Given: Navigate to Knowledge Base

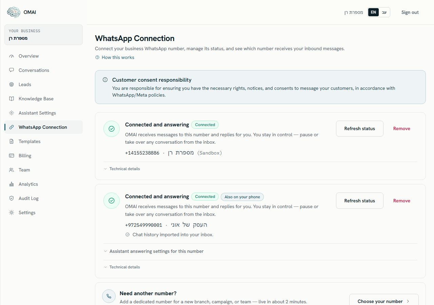Looking at the screenshot, I should pyautogui.click(x=43, y=99).
